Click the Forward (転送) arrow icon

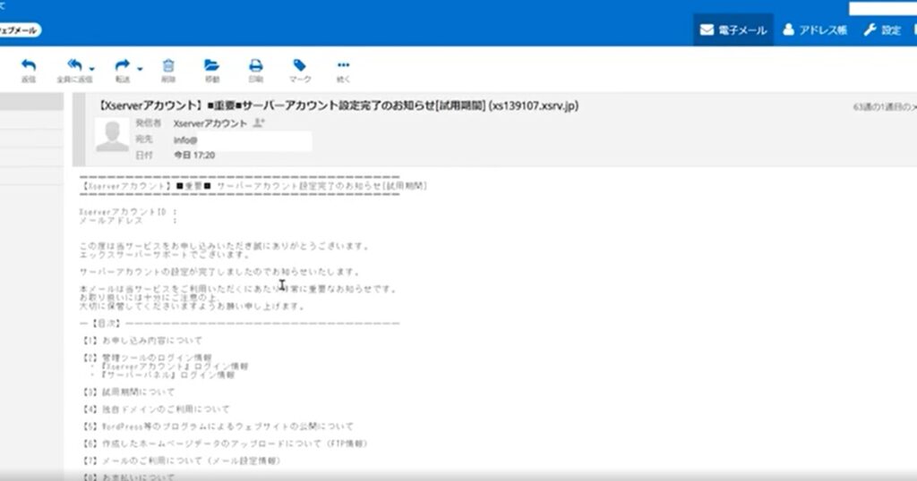122,64
